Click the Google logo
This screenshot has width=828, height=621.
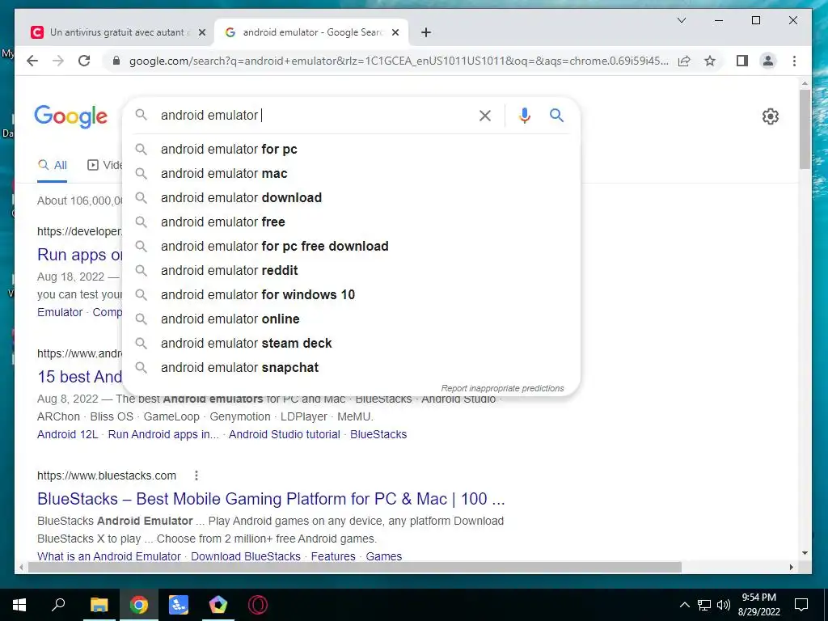click(71, 116)
